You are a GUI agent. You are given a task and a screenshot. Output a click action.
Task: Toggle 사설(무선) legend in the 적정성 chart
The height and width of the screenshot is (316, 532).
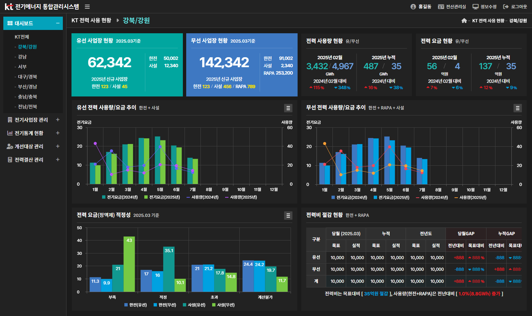223,305
